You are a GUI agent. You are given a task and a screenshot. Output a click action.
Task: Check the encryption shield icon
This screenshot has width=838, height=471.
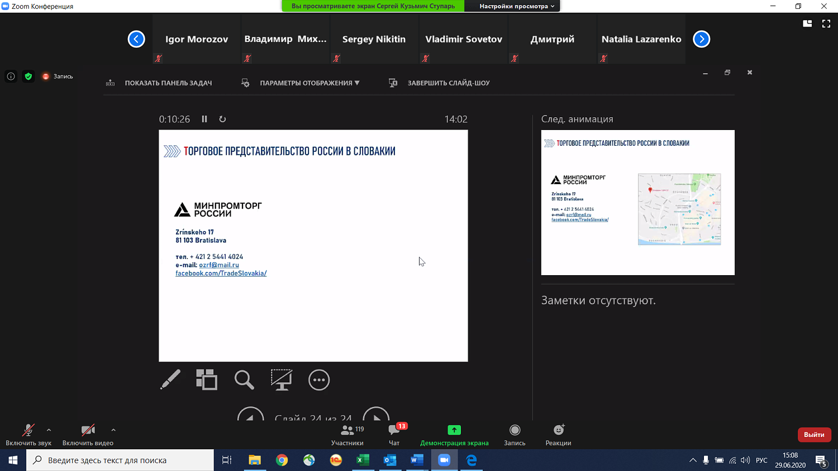pyautogui.click(x=28, y=76)
